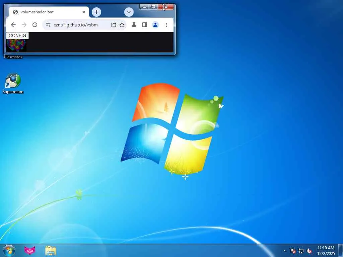Image resolution: width=343 pixels, height=257 pixels.
Task: Toggle the browser side panel
Action: click(x=145, y=25)
